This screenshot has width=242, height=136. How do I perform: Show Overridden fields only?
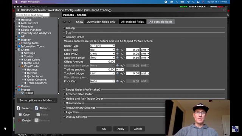(101, 22)
